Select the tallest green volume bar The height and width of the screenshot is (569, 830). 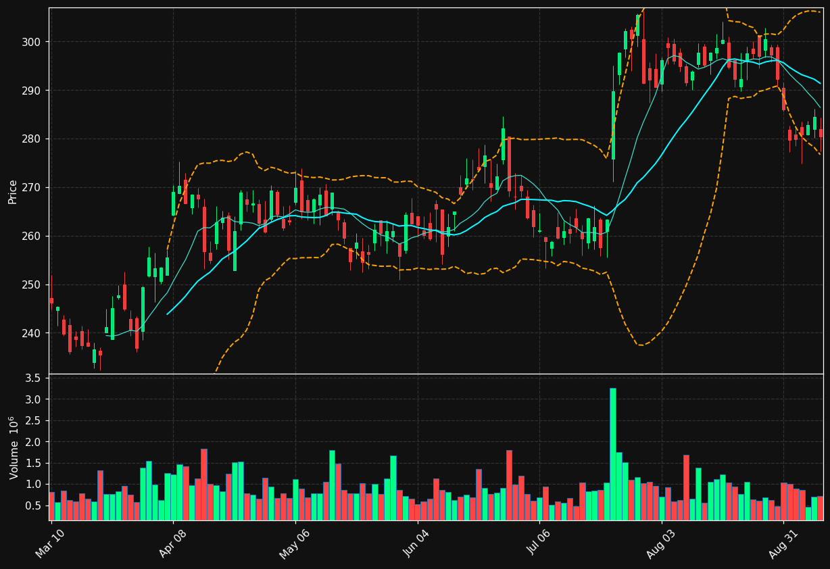pos(613,454)
